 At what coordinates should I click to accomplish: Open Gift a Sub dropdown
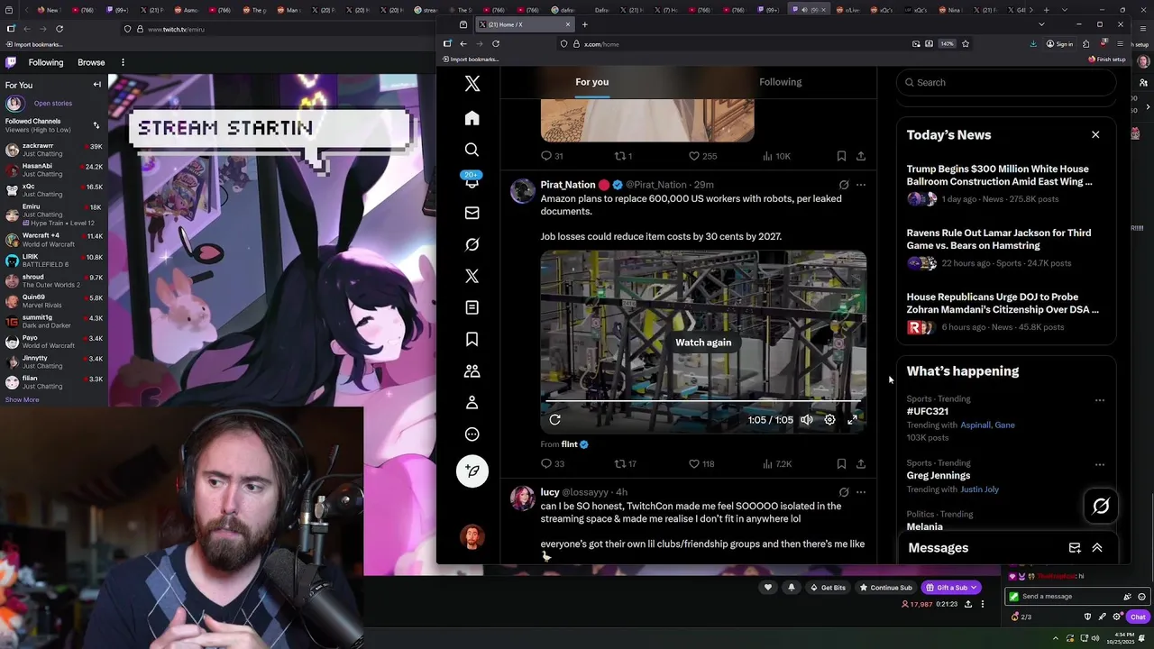tap(951, 588)
